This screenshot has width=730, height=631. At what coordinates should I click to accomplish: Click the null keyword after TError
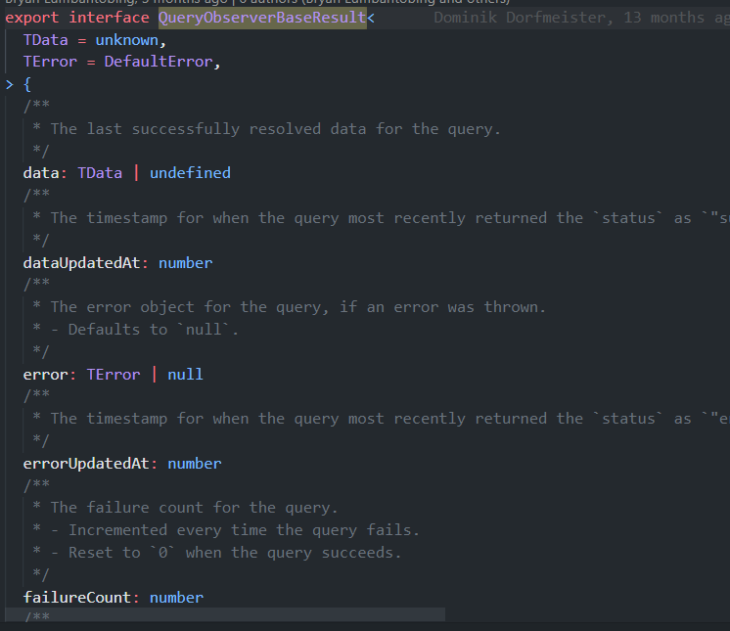coord(185,375)
